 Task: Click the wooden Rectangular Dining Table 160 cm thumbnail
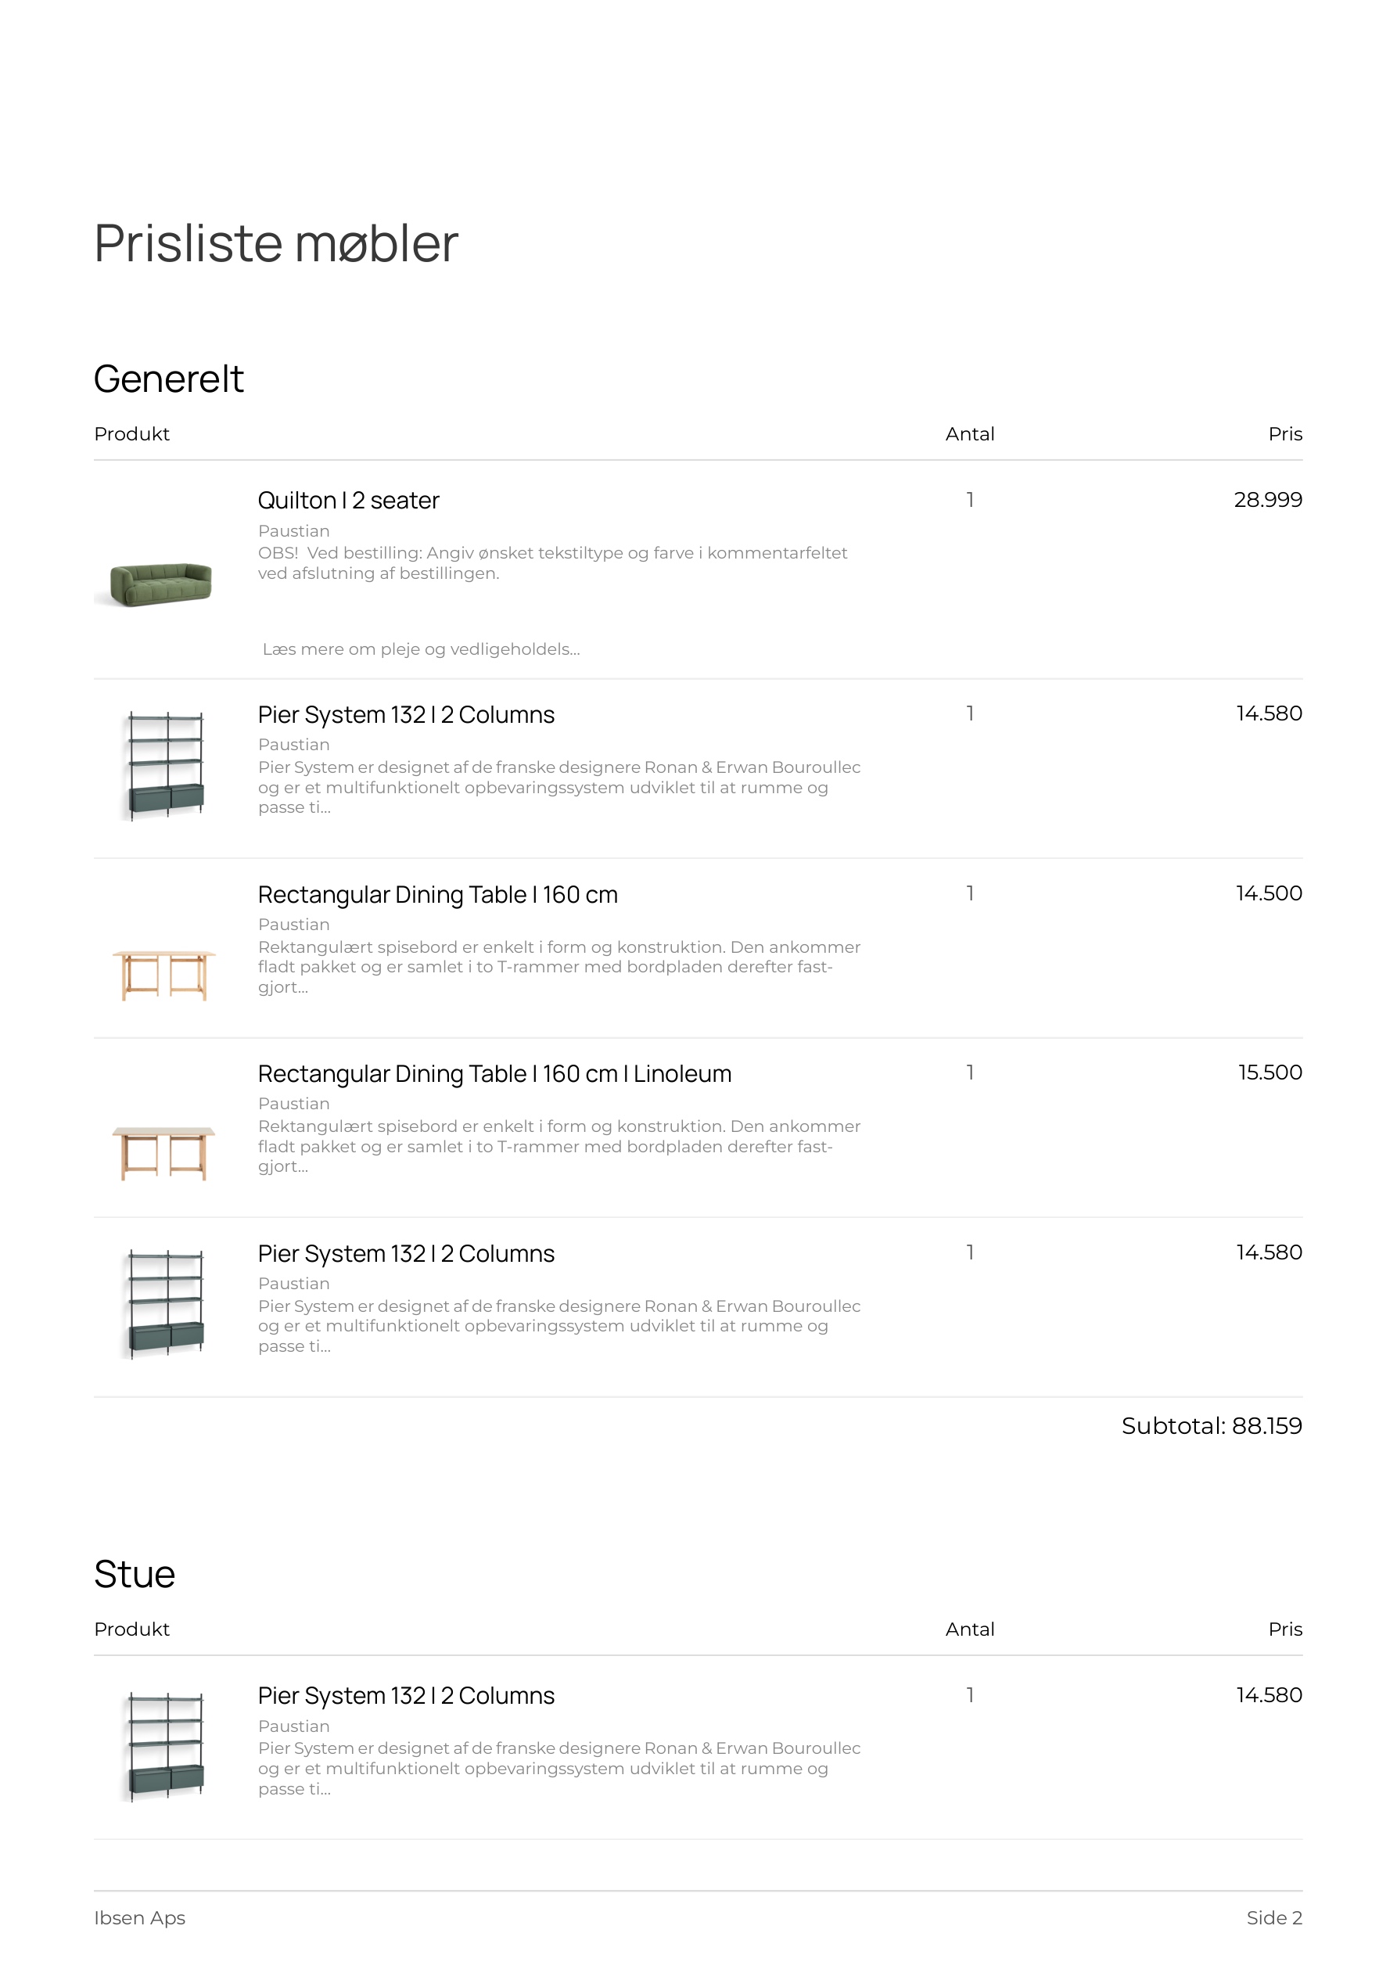[x=163, y=973]
